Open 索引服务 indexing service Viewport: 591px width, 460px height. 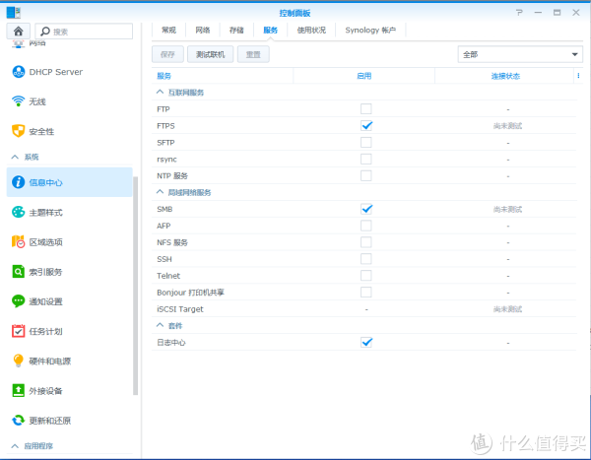(45, 272)
